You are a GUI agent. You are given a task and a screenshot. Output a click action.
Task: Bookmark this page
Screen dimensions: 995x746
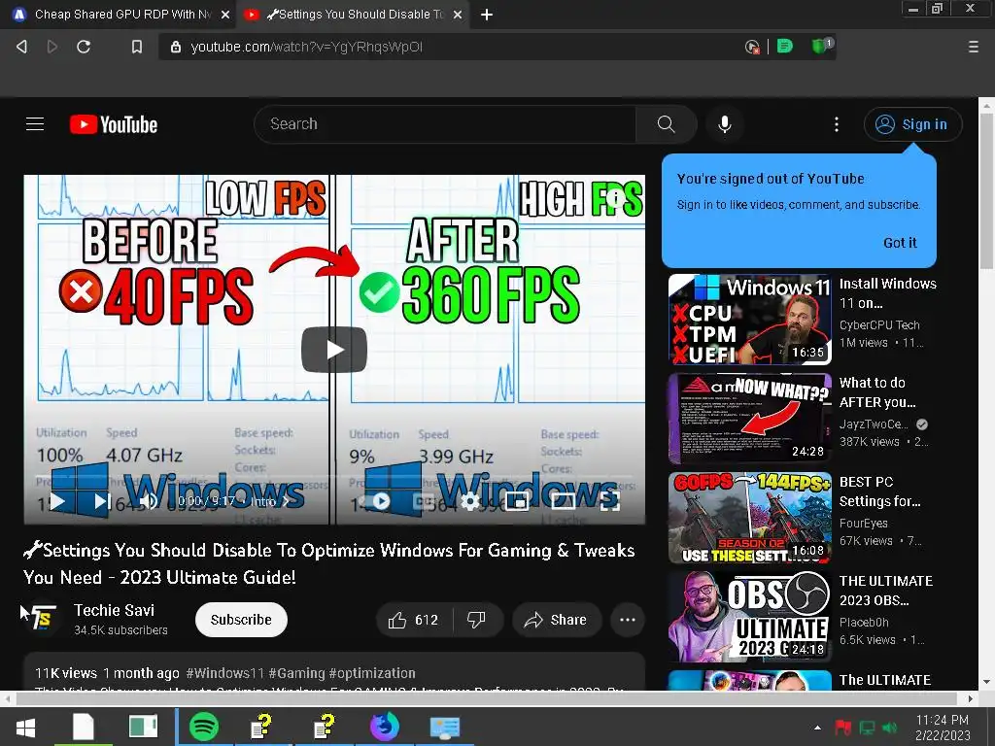[136, 47]
